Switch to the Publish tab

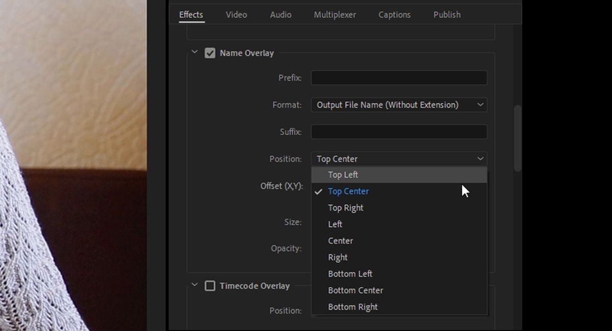pyautogui.click(x=446, y=15)
